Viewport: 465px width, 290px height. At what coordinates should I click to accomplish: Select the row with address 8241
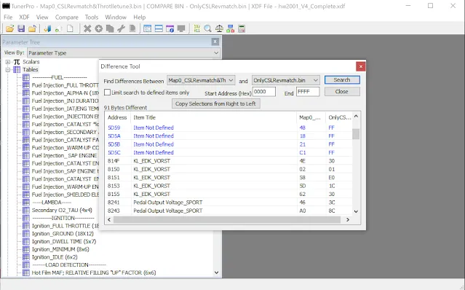pyautogui.click(x=228, y=203)
